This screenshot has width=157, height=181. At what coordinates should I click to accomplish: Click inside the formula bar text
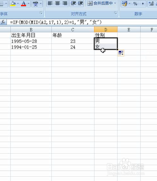coord(56,22)
